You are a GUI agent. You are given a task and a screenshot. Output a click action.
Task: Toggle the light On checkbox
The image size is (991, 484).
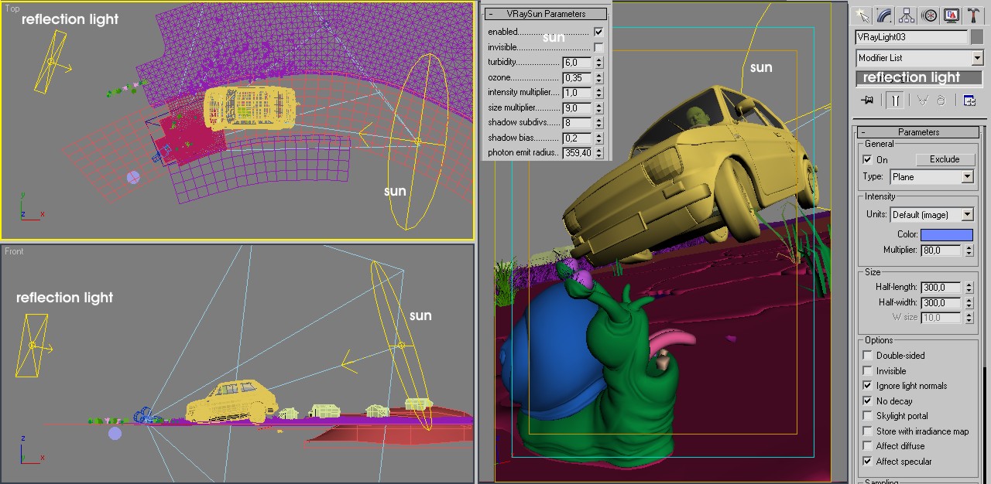click(x=867, y=159)
